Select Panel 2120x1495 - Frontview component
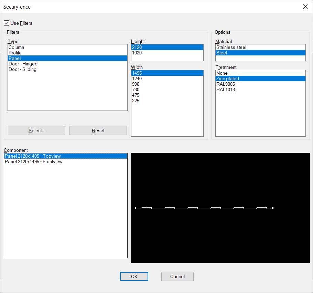Image resolution: width=313 pixels, height=293 pixels. 66,161
